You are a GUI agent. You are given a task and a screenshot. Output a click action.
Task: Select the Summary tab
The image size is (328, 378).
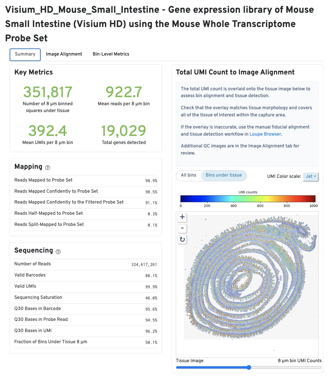coord(25,54)
